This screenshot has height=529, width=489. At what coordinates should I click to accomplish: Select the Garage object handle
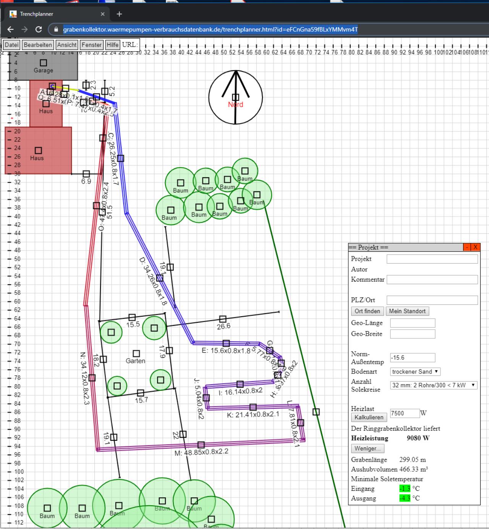[x=44, y=63]
